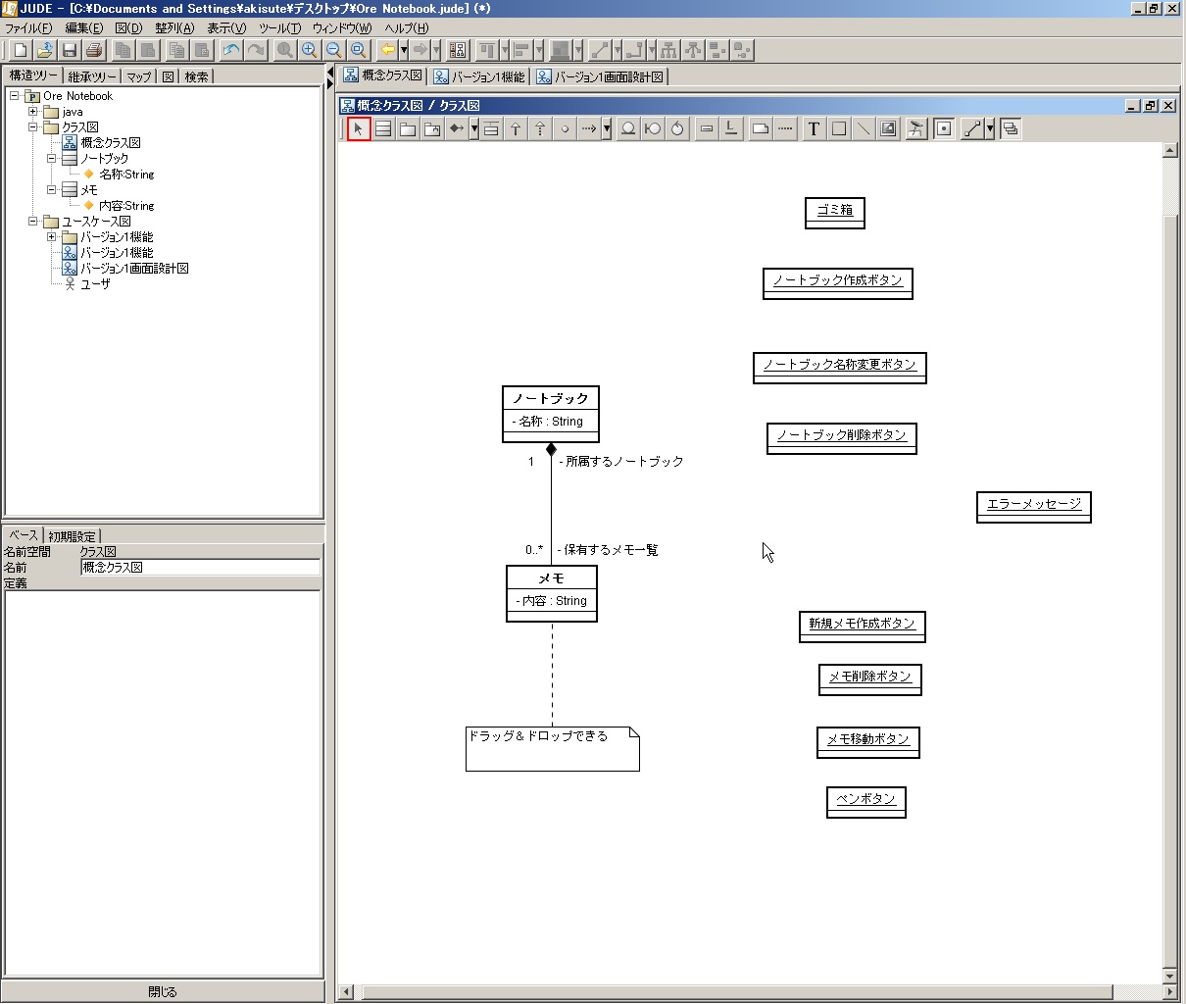Viewport: 1186px width, 1004px height.
Task: Choose the Rectangle shape tool
Action: pyautogui.click(x=838, y=128)
